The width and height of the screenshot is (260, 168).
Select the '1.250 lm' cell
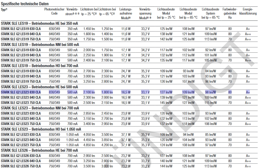click(107, 29)
